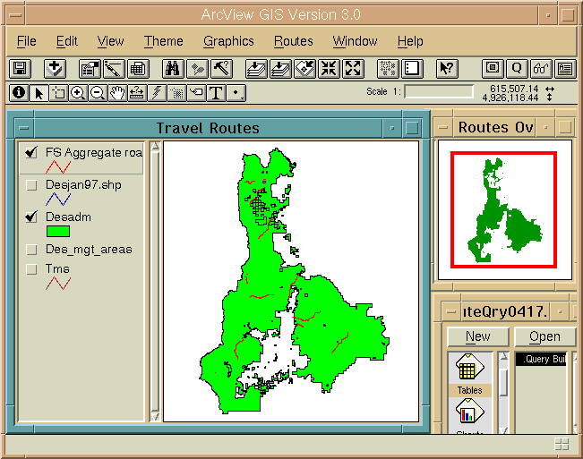Click the Save Project floppy disk icon
Image resolution: width=583 pixels, height=459 pixels.
point(20,69)
